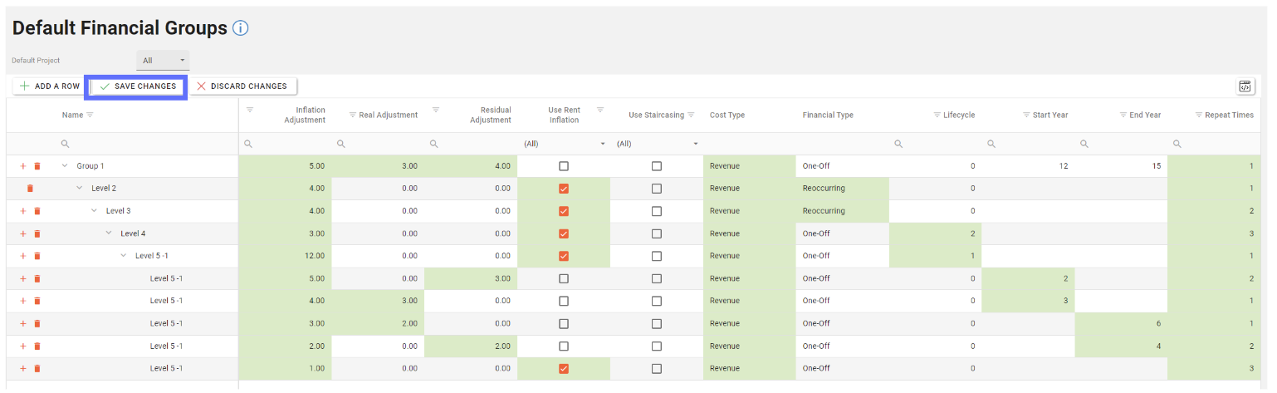Open the Default Project dropdown
Image resolution: width=1277 pixels, height=393 pixels.
point(163,61)
